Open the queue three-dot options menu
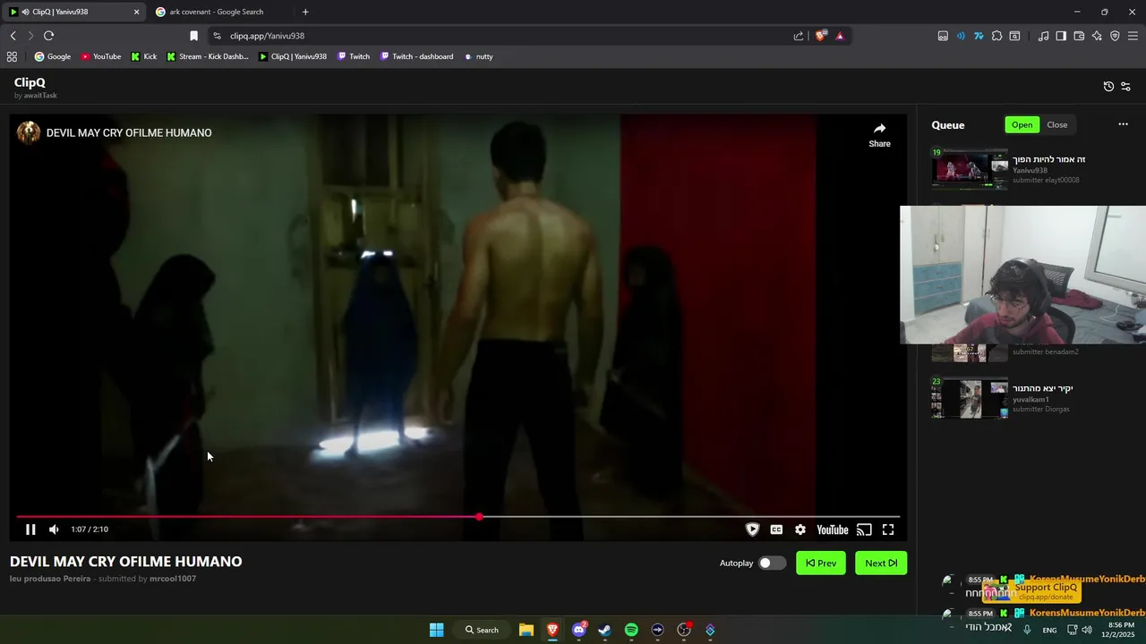Screen dimensions: 1146x644 (1123, 124)
